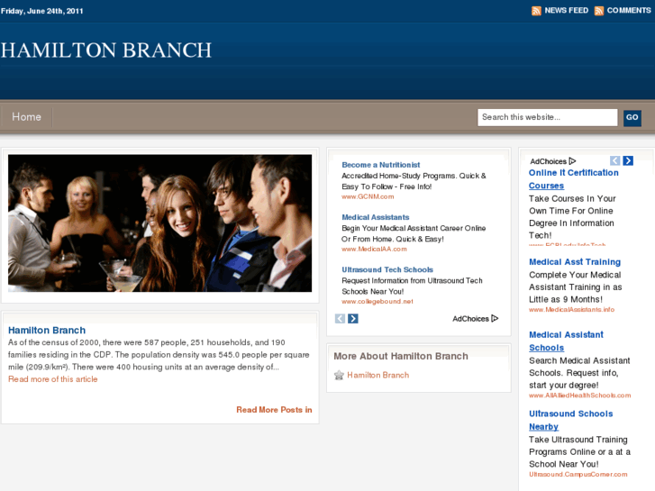Visit www.MedicalAA.com ad link
The width and height of the screenshot is (655, 491).
coord(374,249)
